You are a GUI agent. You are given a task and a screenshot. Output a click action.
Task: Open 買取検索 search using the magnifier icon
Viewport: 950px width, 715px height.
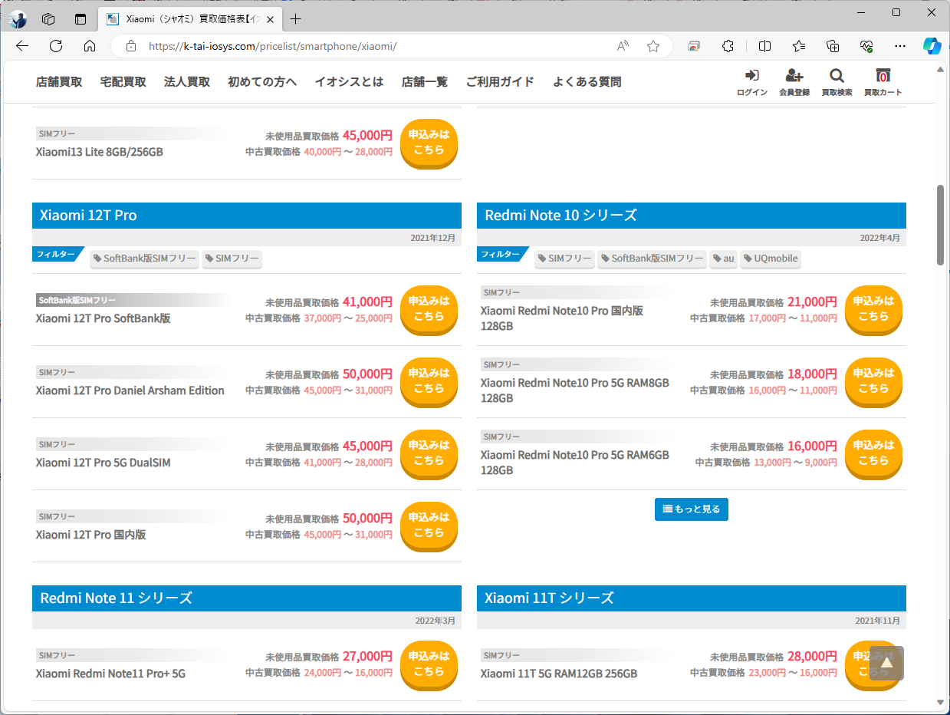837,81
